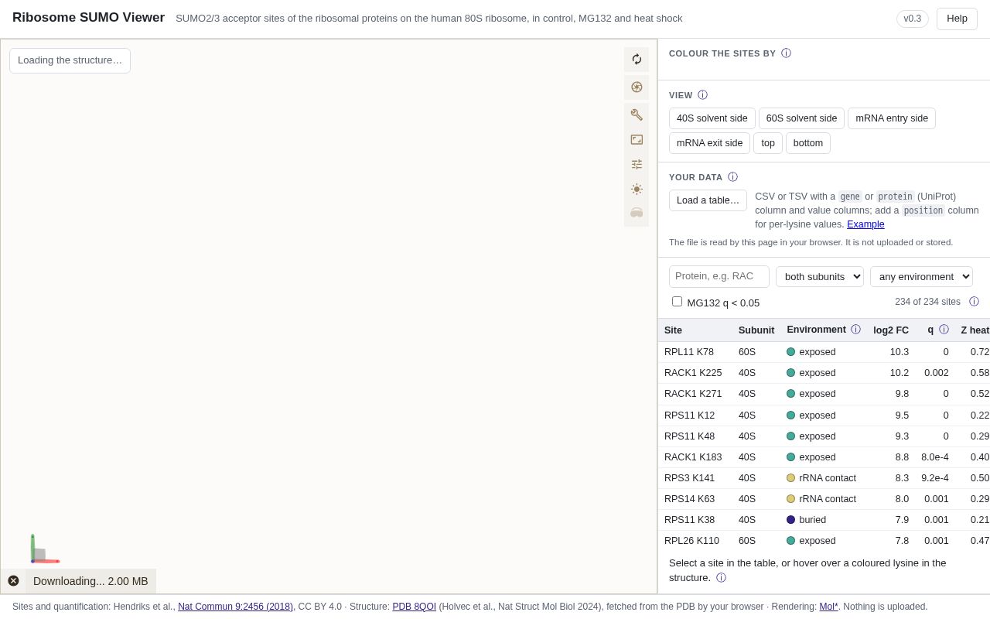Click the reset camera icon in viewer toolbar
Viewport: 990px width, 619px height.
637,60
